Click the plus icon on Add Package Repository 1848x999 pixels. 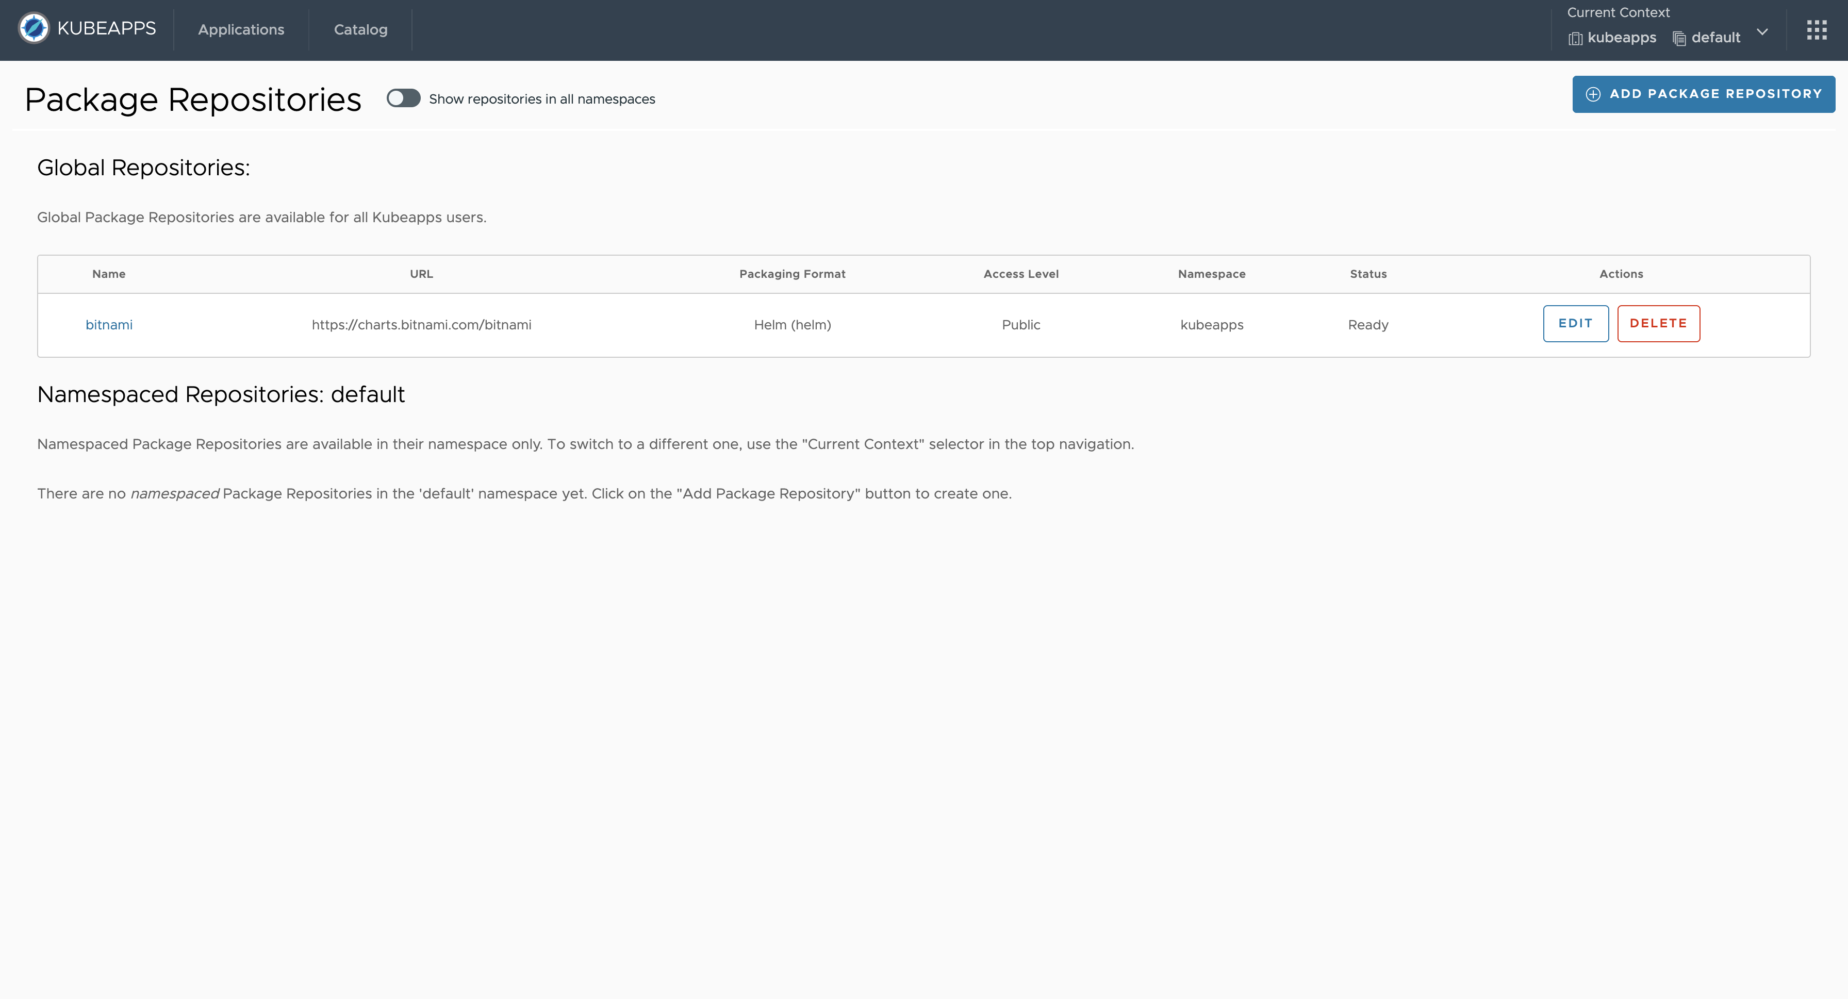(1593, 94)
